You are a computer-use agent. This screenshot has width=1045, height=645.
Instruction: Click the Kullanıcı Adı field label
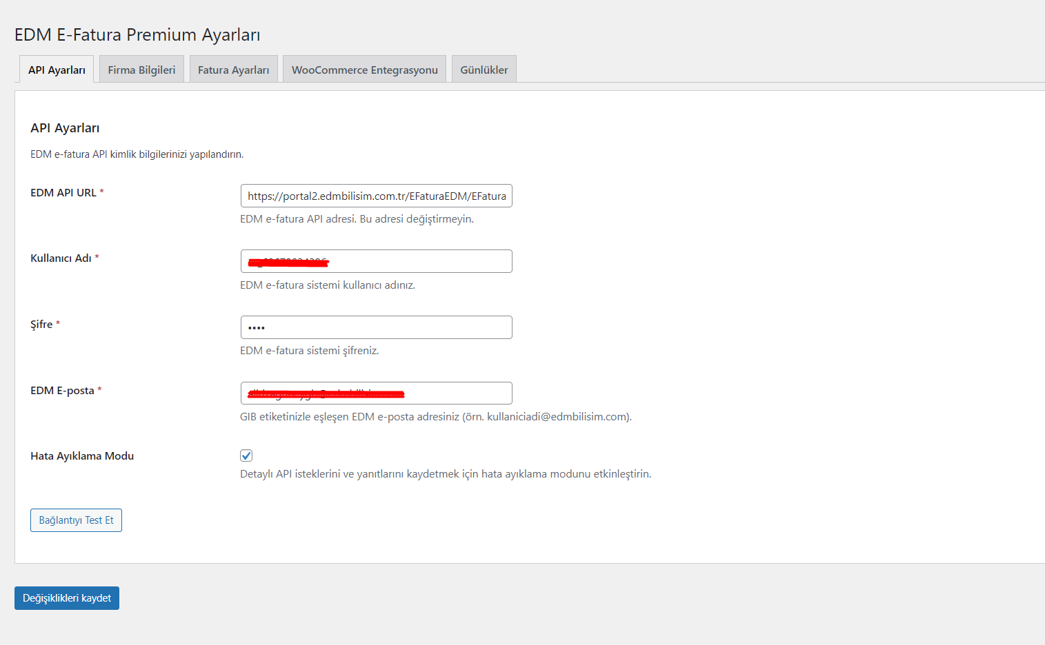(61, 258)
